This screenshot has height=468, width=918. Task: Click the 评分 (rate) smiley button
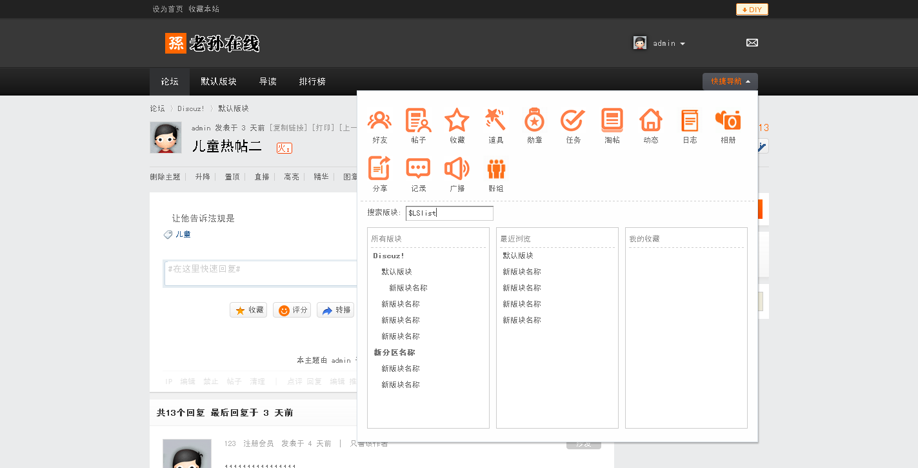click(x=292, y=310)
